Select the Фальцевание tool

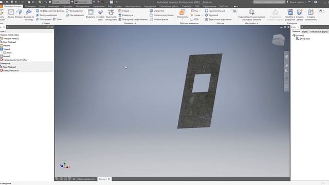pos(74,11)
